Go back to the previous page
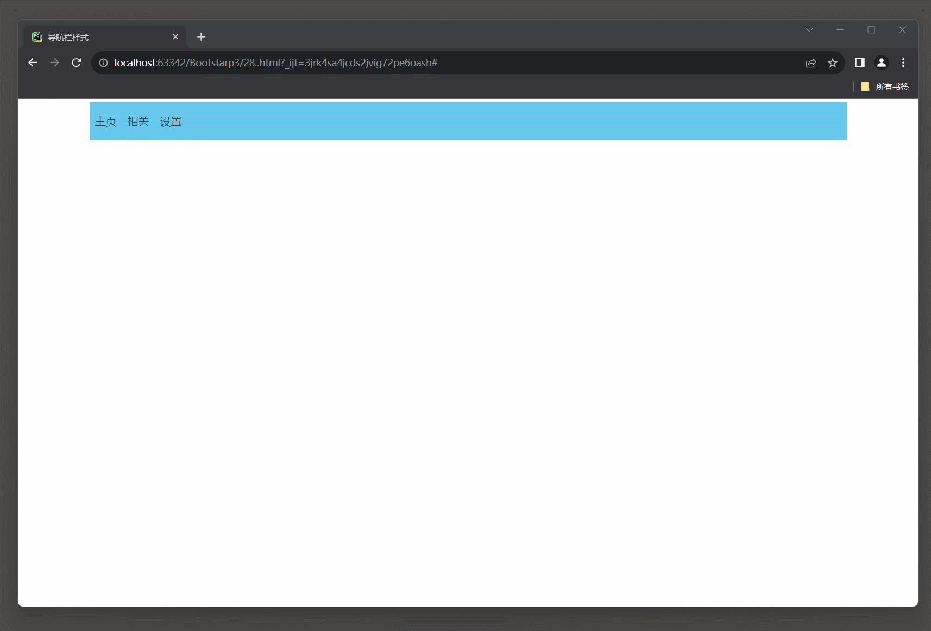 [x=33, y=63]
